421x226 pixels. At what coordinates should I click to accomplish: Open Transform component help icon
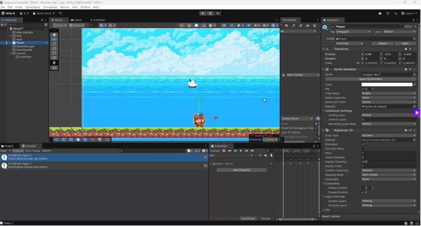406,49
